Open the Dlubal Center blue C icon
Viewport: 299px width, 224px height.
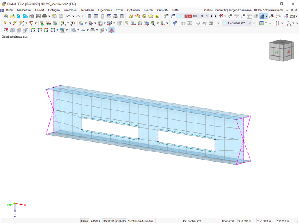pos(18,16)
